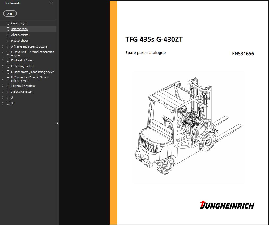This screenshot has width=269, height=225.
Task: Open the Abbrevations bookmark
Action: pos(20,35)
